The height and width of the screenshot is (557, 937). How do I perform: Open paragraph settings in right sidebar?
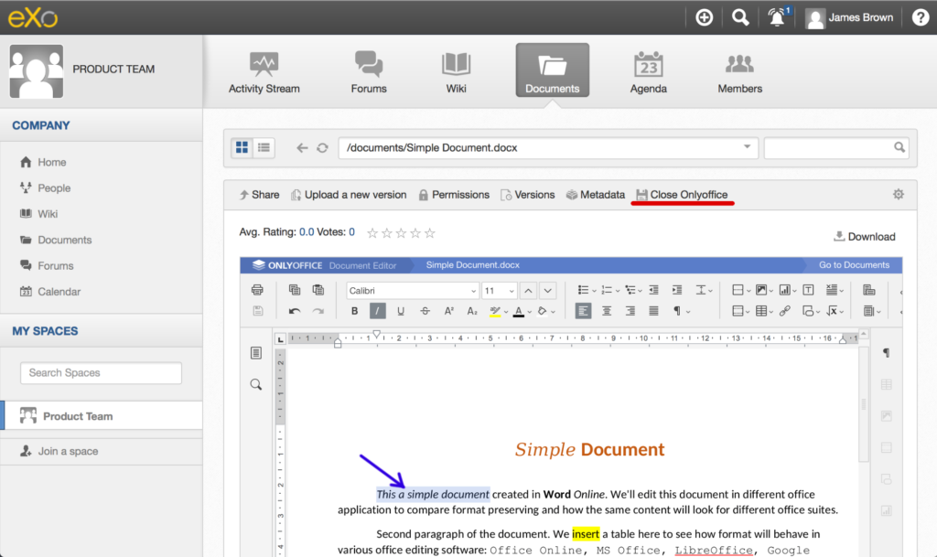point(886,353)
